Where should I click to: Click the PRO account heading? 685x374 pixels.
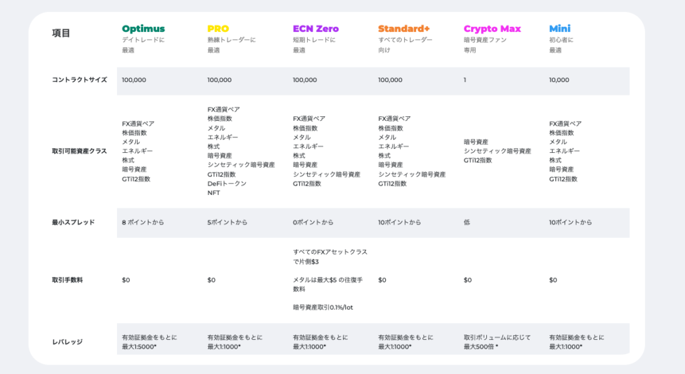(218, 29)
